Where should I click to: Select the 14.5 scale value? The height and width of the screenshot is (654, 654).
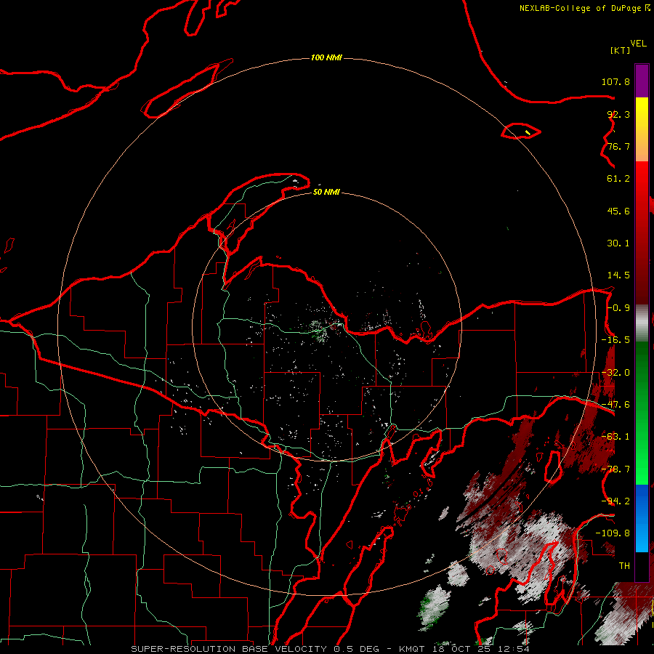click(618, 275)
